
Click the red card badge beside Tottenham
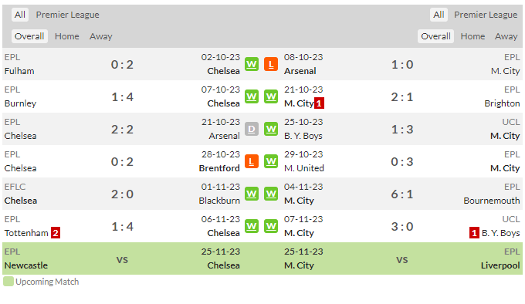[56, 233]
